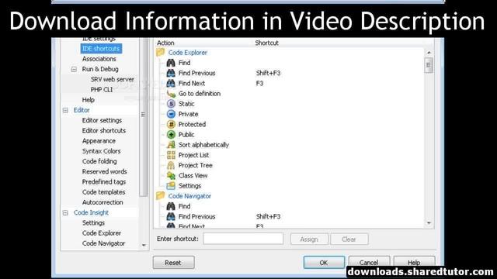497x279 pixels.
Task: Collapse the Run & Debug tree node
Action: click(x=74, y=69)
